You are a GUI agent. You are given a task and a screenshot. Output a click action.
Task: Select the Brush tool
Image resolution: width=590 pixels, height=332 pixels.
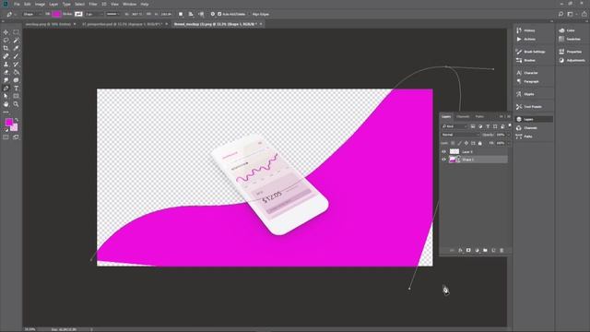pyautogui.click(x=16, y=56)
